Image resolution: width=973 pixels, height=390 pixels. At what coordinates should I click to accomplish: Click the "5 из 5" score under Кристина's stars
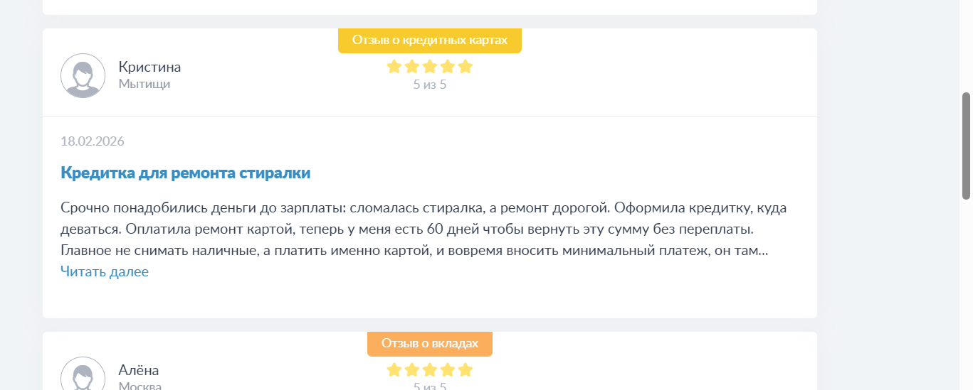pos(429,85)
